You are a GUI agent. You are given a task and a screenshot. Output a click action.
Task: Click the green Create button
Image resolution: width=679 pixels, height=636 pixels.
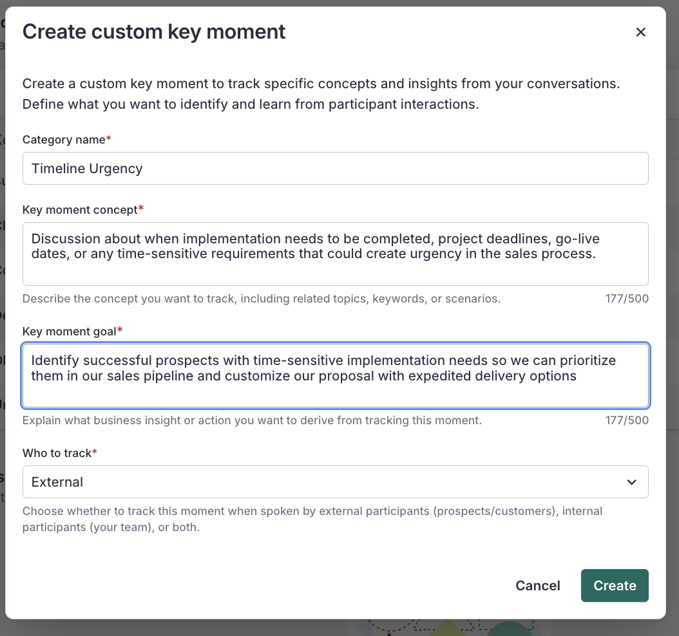(615, 585)
